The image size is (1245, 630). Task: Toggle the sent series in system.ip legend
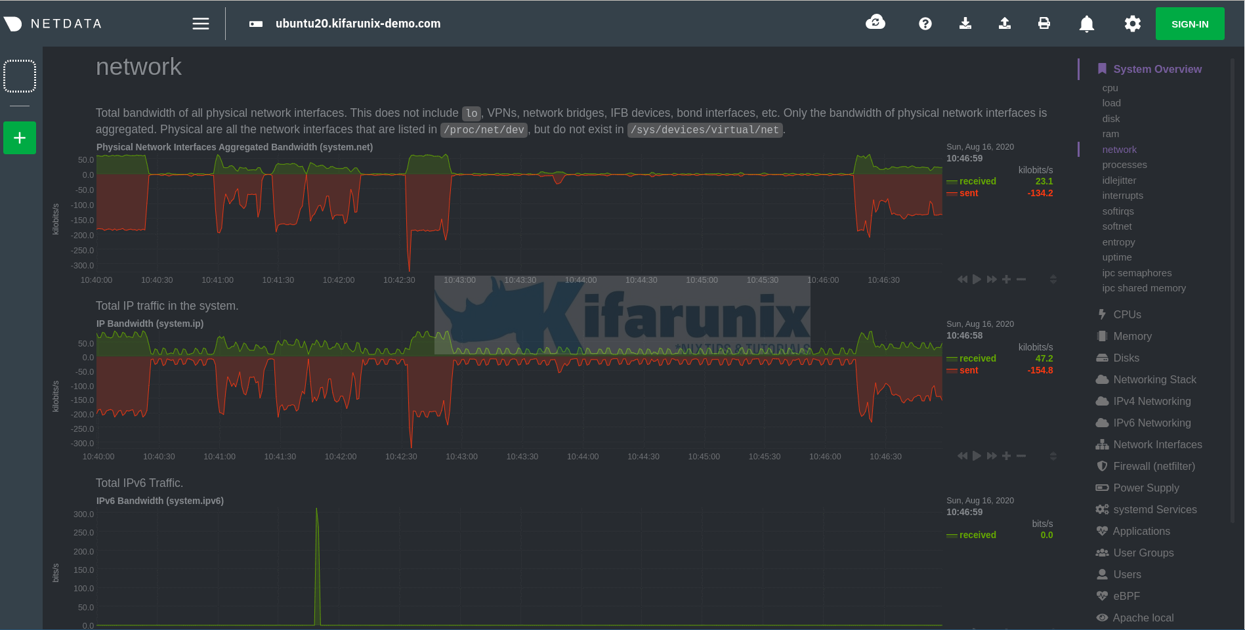coord(968,370)
